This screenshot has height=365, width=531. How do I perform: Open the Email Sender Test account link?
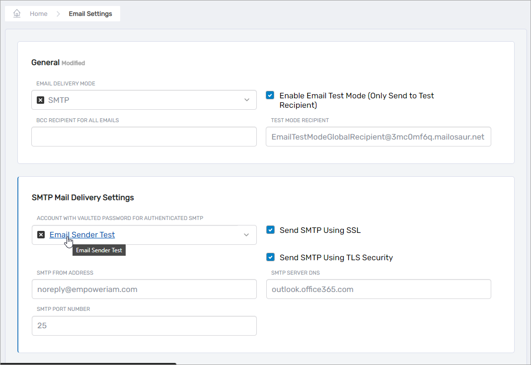point(82,235)
